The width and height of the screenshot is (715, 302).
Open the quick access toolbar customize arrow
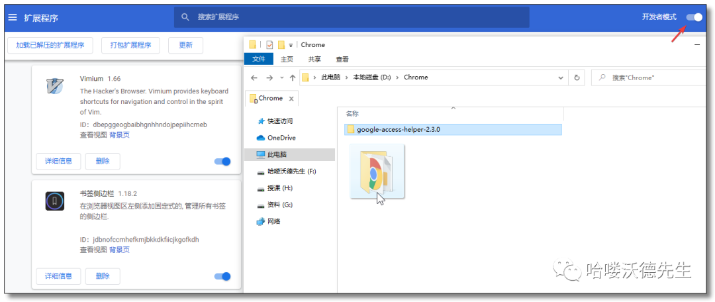[291, 45]
